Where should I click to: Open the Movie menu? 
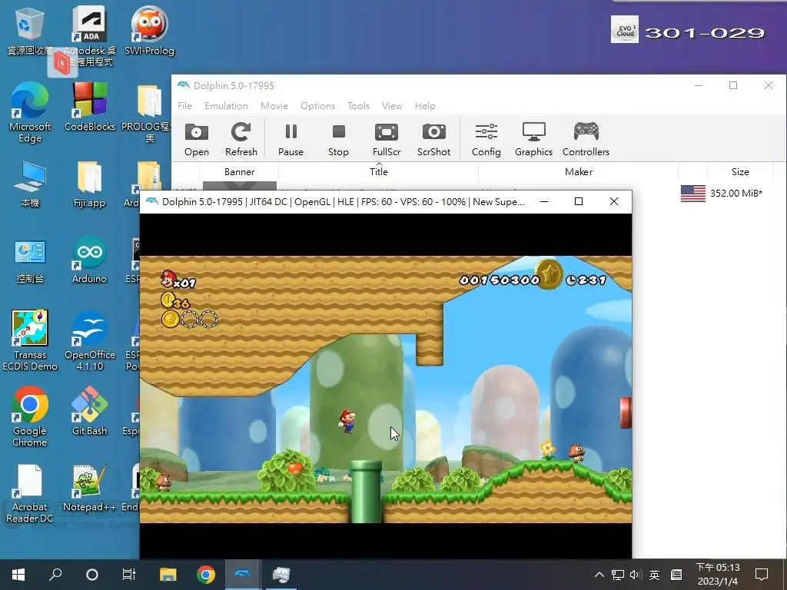(x=274, y=106)
